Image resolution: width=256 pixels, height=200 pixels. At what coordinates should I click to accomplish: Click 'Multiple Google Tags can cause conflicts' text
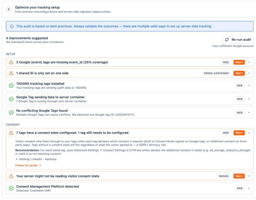tap(76, 115)
